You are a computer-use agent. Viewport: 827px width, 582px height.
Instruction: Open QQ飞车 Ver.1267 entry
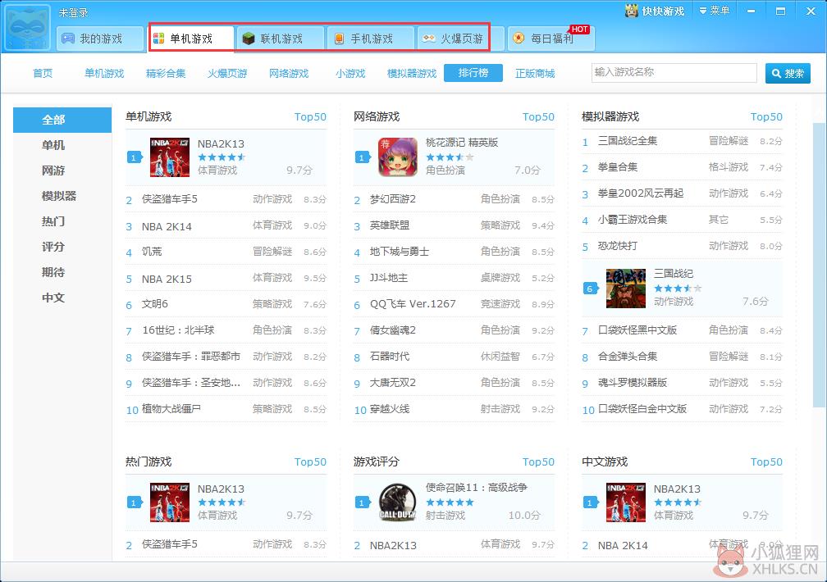413,304
